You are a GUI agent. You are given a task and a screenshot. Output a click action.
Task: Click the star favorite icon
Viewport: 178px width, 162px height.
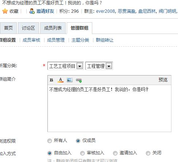point(5,11)
